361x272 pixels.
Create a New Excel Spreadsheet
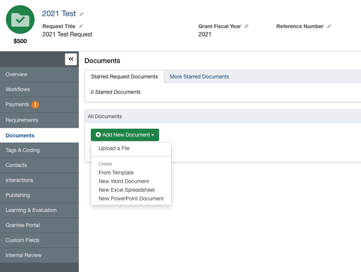(x=131, y=190)
